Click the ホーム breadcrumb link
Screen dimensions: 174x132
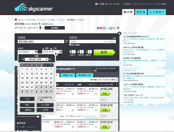[21, 20]
